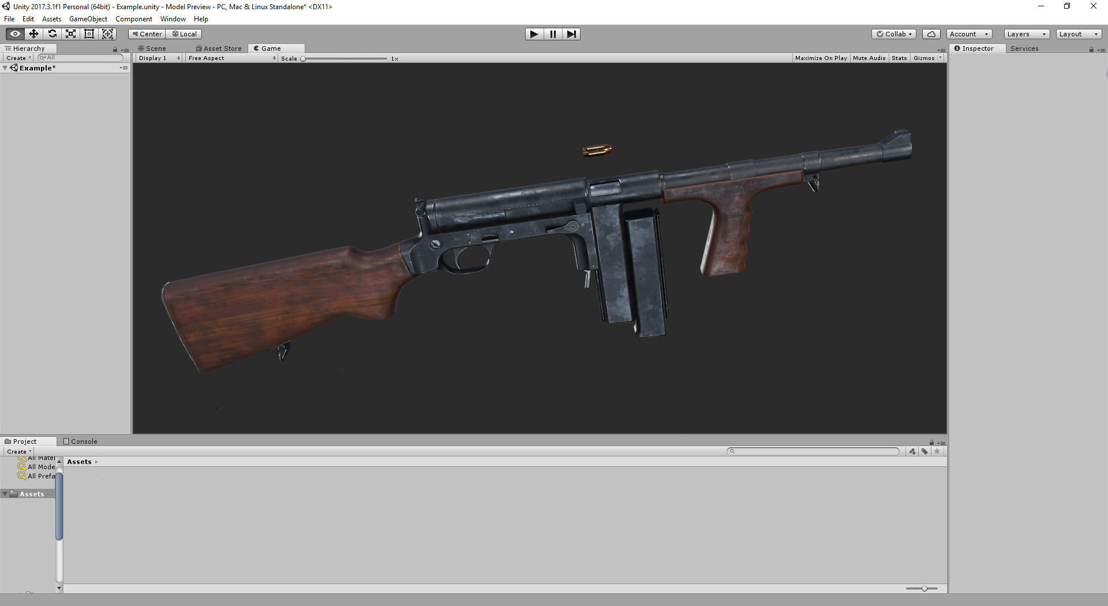Open the Project panel options menu
The image size is (1108, 606).
coord(941,443)
